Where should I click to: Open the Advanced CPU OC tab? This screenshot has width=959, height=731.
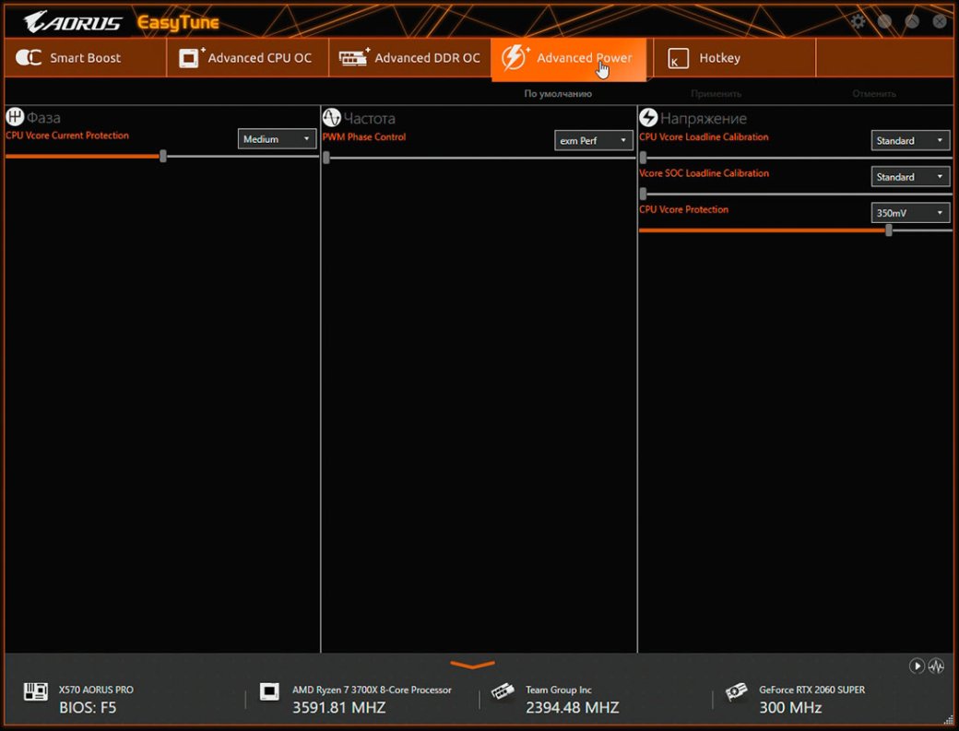[245, 58]
